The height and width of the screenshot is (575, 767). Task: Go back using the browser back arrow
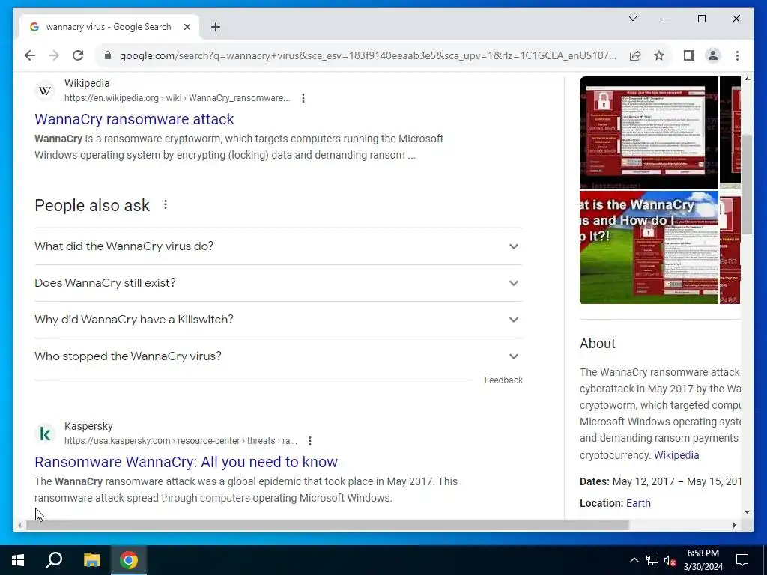30,55
